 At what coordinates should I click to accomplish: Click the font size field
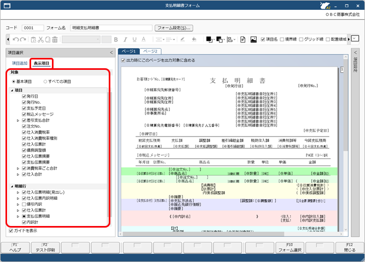pyautogui.click(x=107, y=39)
